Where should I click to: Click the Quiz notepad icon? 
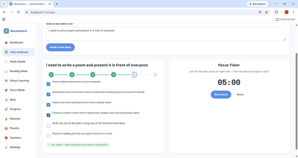(6, 100)
